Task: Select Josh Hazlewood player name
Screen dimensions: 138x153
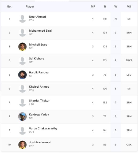Action: point(40,142)
